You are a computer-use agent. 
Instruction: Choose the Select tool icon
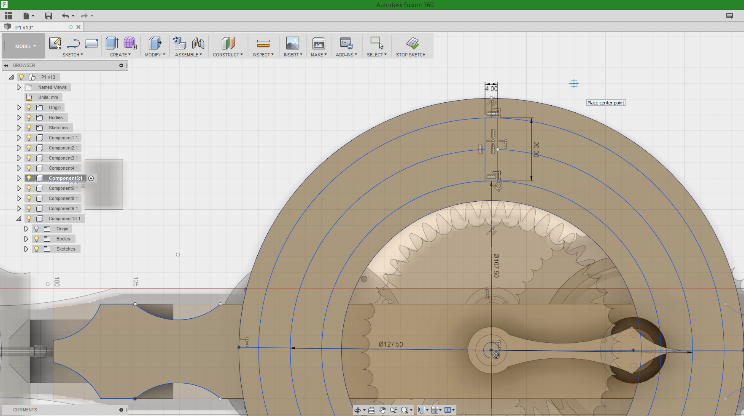pyautogui.click(x=377, y=43)
